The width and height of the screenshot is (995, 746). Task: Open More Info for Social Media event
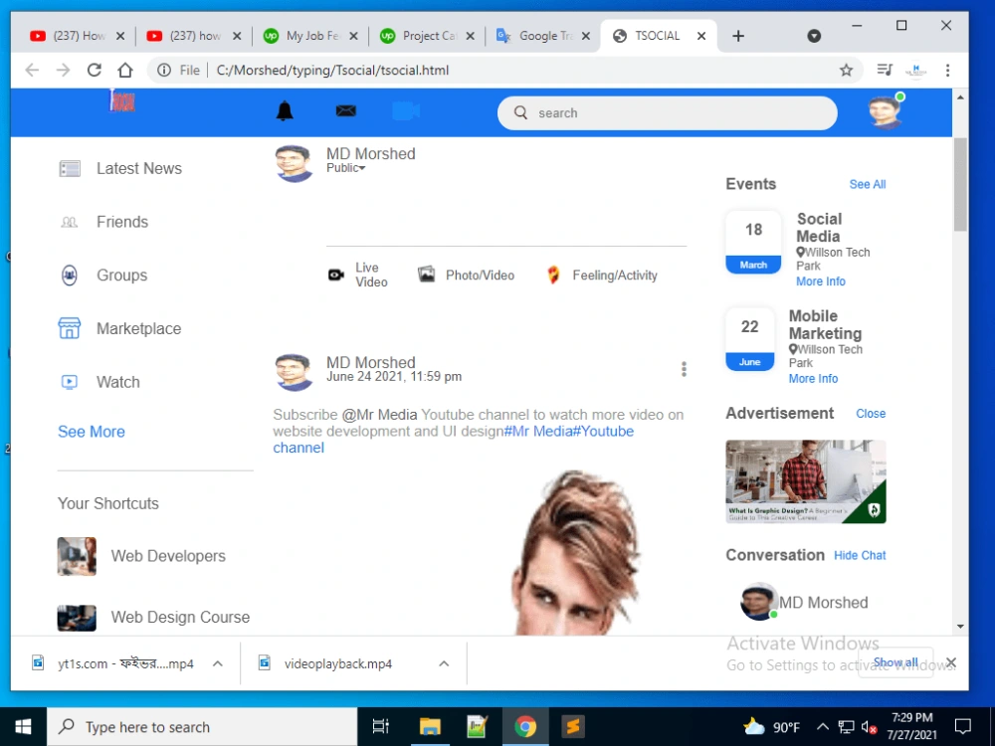click(x=821, y=281)
